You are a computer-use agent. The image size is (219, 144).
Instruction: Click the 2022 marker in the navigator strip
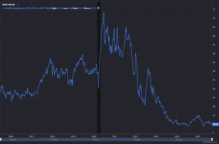tap(138, 140)
